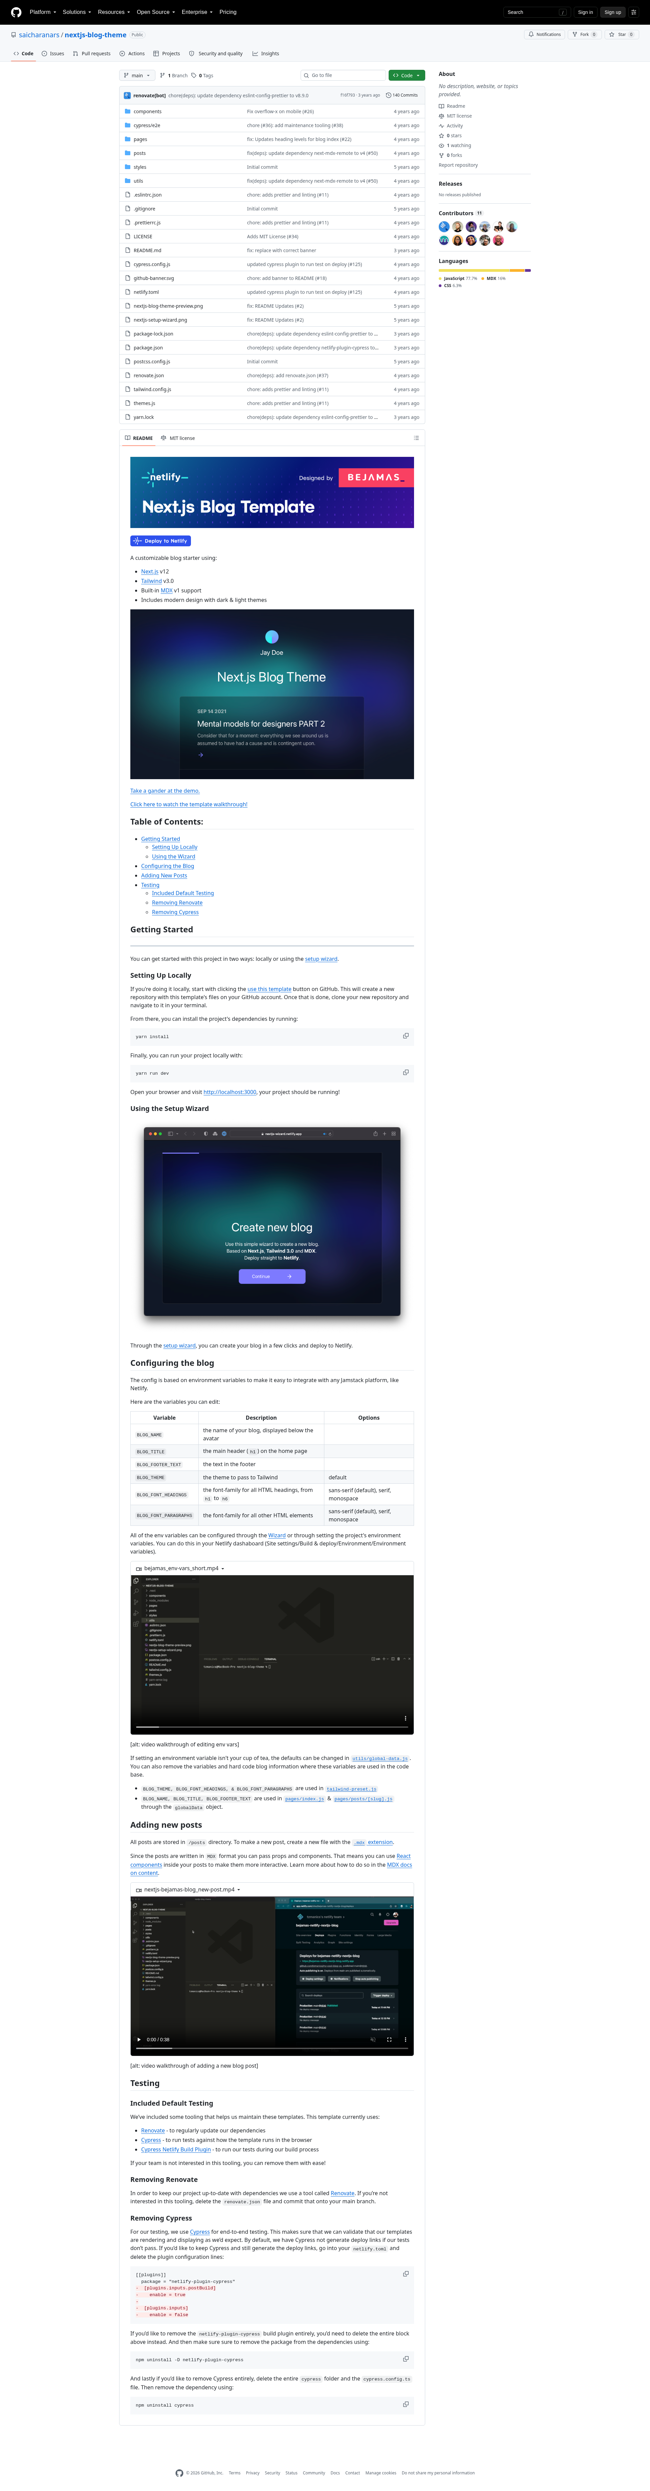This screenshot has width=650, height=2491.
Task: Open the Report repository link
Action: (458, 165)
